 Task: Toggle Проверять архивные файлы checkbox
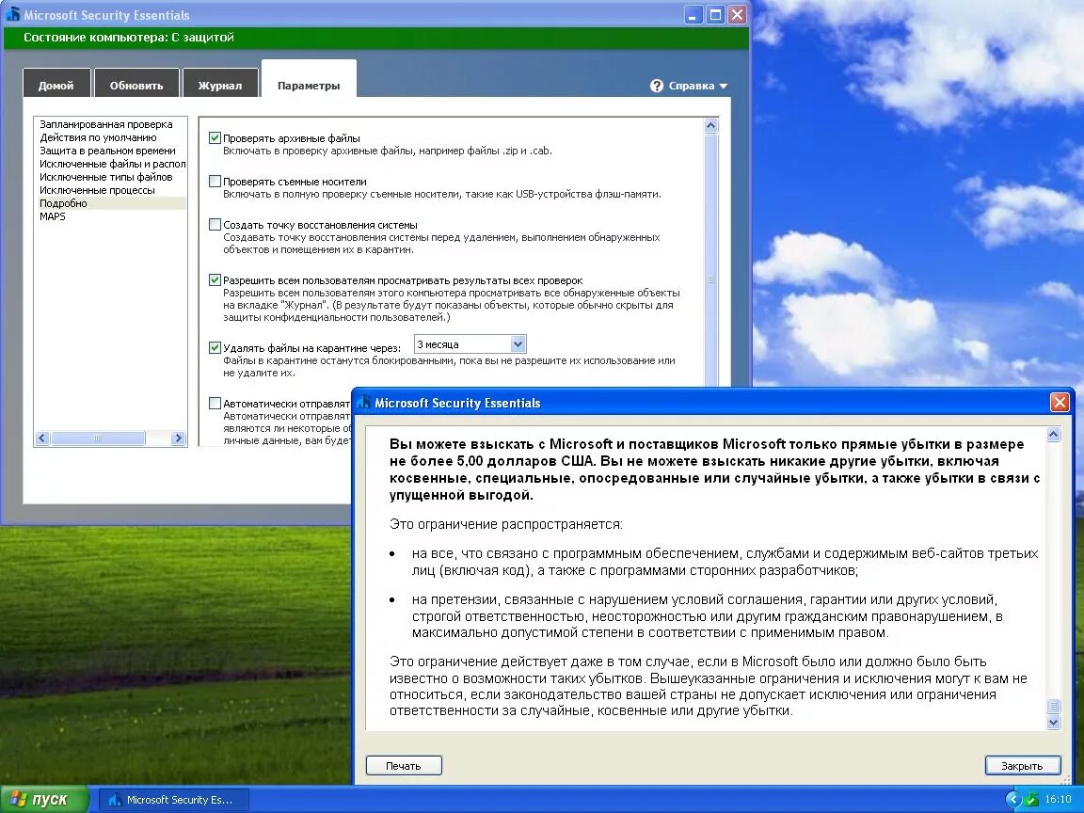[215, 137]
